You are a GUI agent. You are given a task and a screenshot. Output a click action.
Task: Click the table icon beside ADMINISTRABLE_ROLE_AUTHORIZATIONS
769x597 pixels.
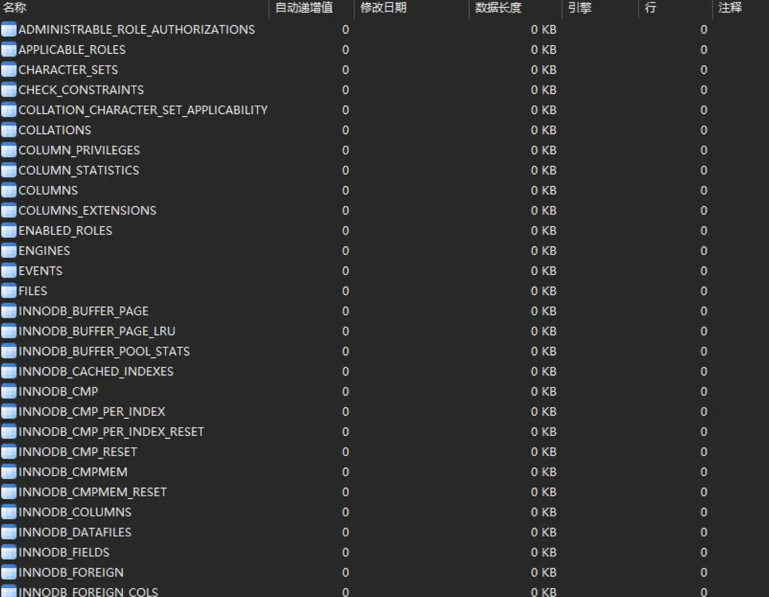[9, 29]
